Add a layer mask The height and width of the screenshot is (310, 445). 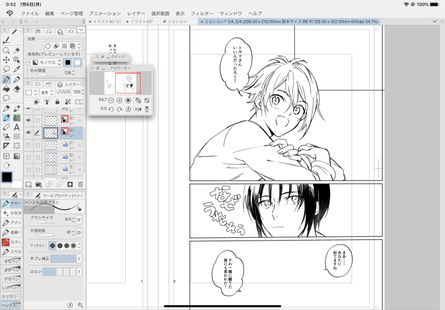(70, 185)
